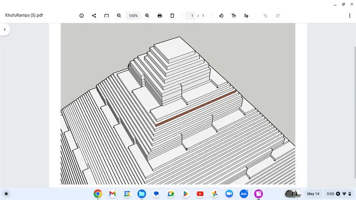Viewport: 356px width, 200px height.
Task: Click the 100% zoom level field
Action: 133,16
